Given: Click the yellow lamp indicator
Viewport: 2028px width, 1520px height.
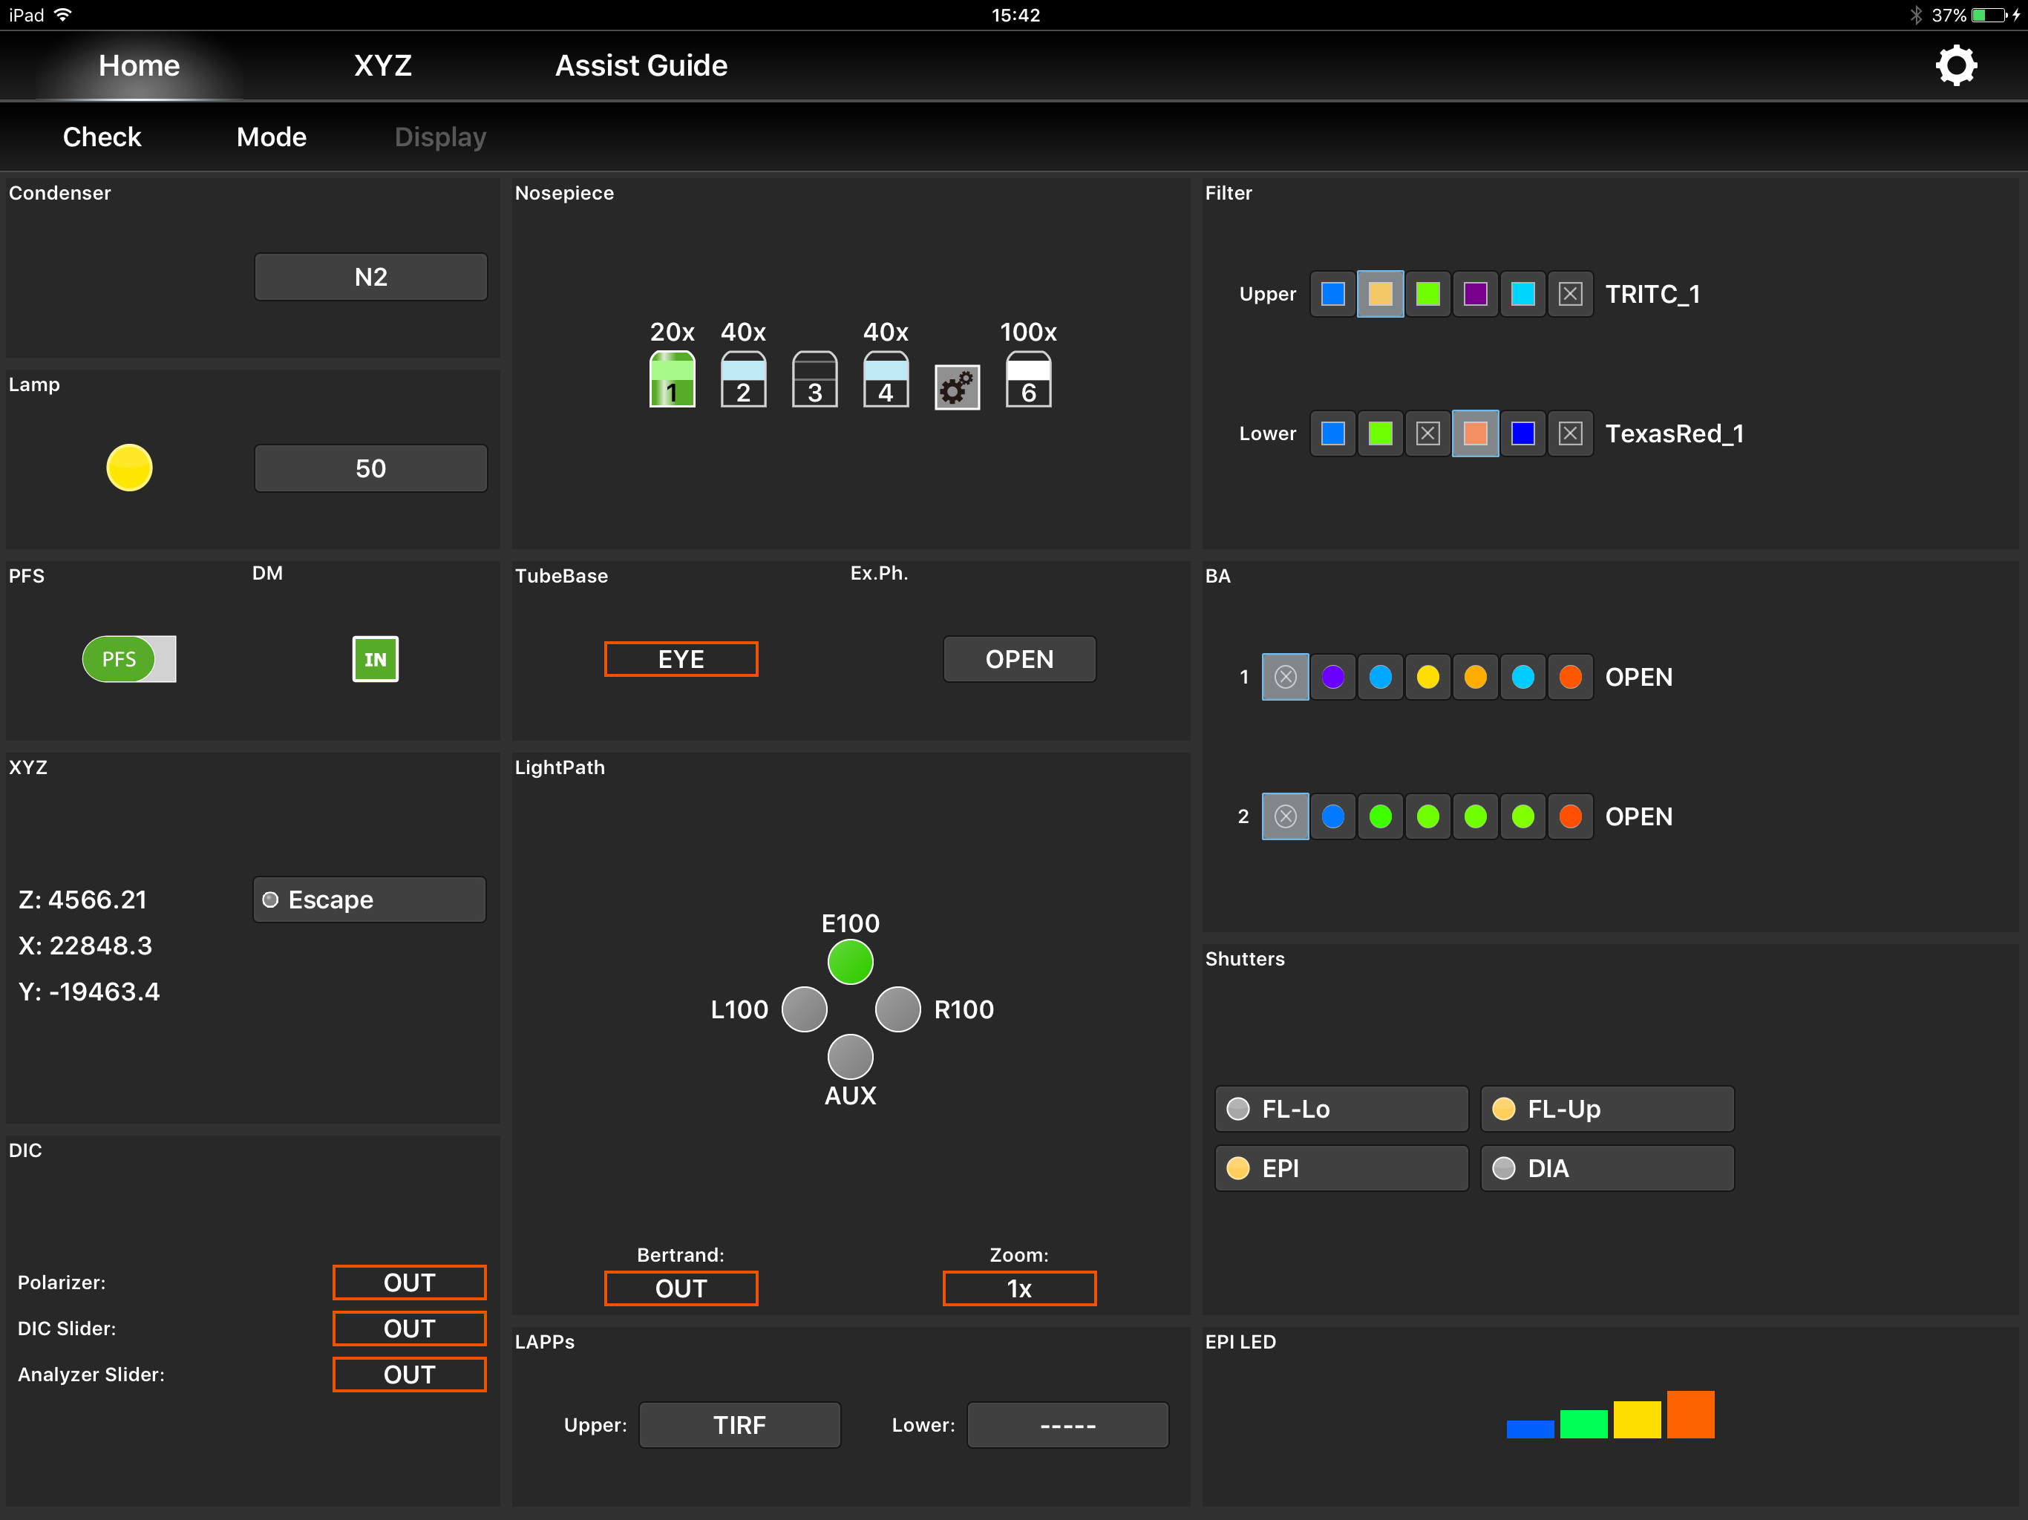Looking at the screenshot, I should coord(129,468).
